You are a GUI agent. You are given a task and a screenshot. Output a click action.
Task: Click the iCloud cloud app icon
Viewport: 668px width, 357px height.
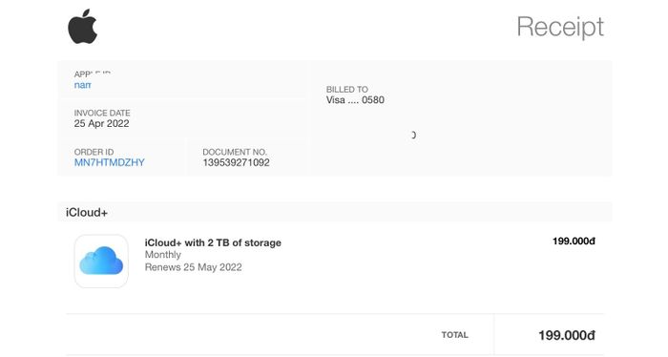[x=101, y=262]
